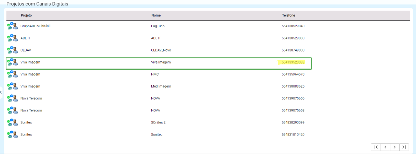Select the NOVA name cell beside 554139075658
The height and width of the screenshot is (154, 416).
click(156, 110)
